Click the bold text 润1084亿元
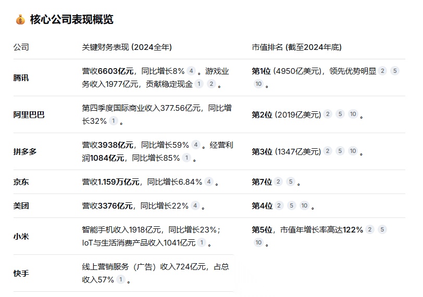This screenshot has width=423, height=297. tap(103, 158)
